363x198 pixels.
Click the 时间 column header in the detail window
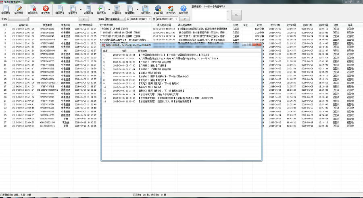pyautogui.click(x=124, y=51)
